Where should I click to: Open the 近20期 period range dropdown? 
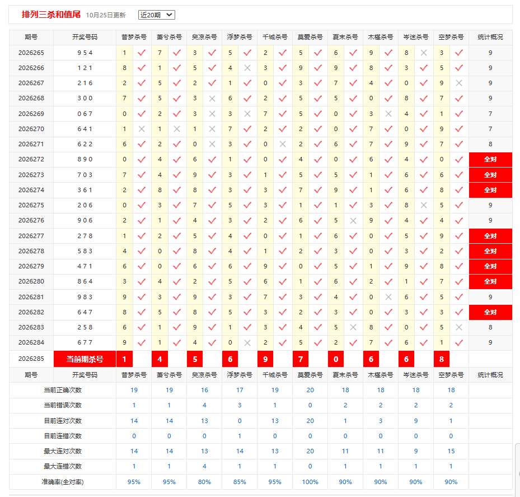coord(157,15)
